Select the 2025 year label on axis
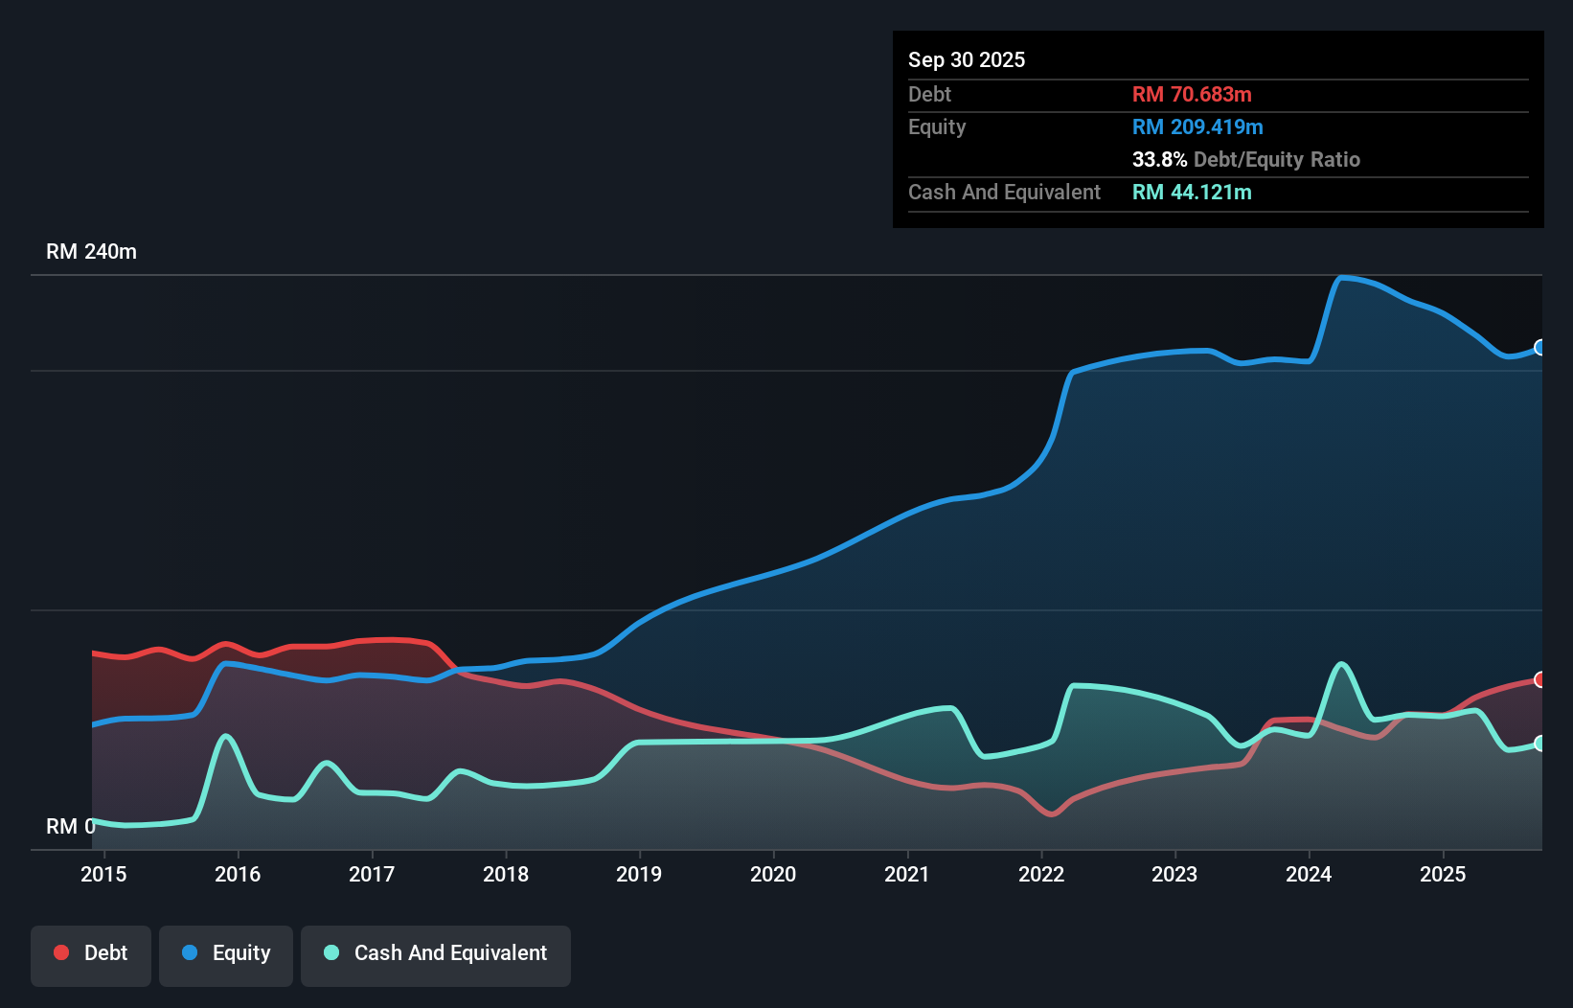The image size is (1573, 1008). tap(1444, 874)
